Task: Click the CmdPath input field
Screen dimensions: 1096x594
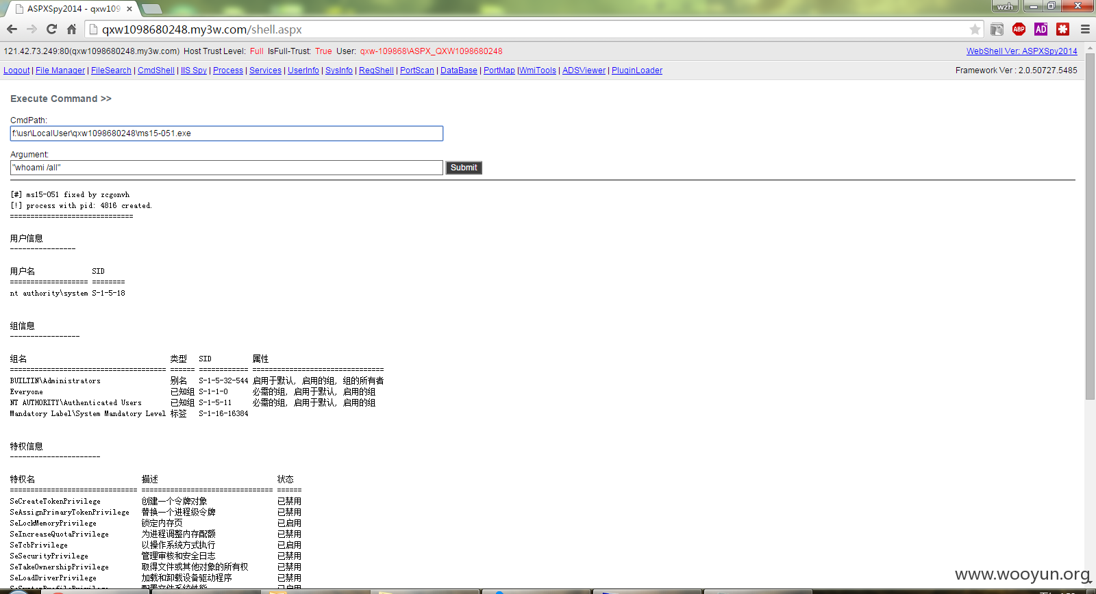Action: 227,133
